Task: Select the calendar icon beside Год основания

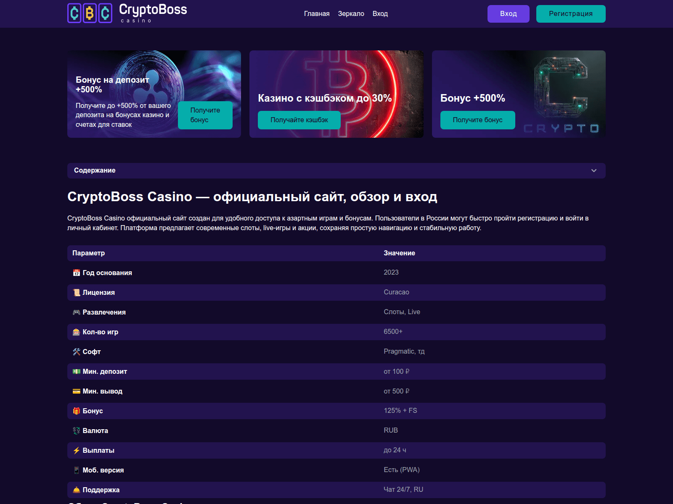Action: 76,273
